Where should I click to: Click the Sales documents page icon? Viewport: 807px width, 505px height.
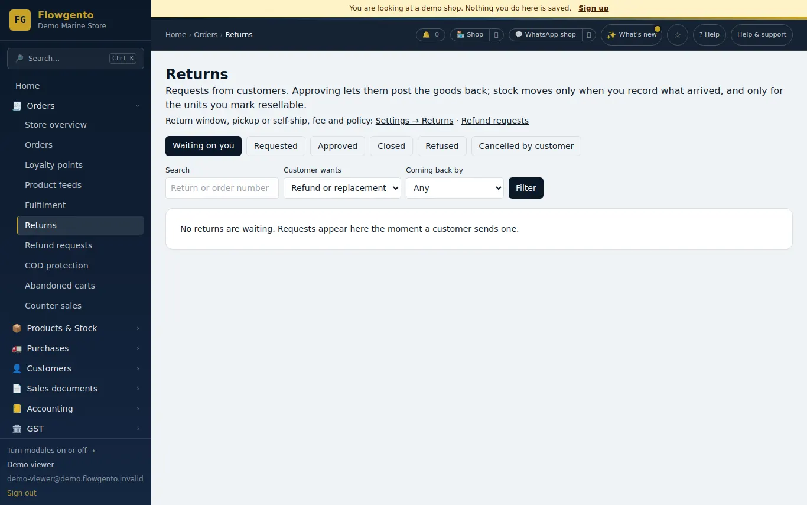click(x=17, y=389)
